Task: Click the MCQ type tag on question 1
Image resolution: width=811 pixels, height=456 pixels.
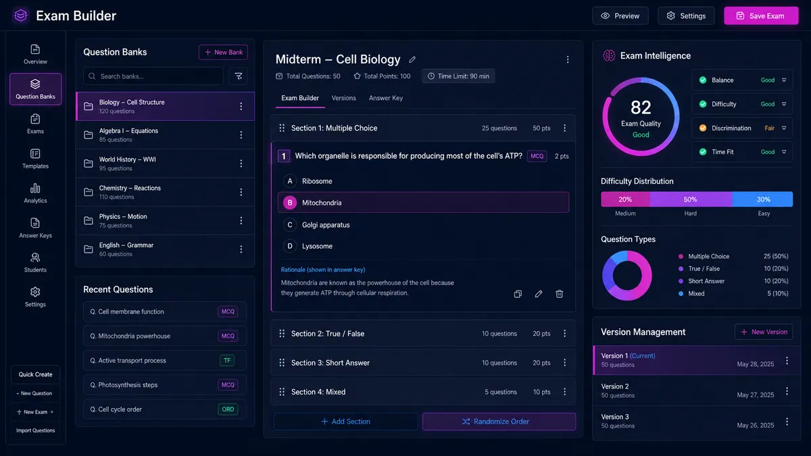Action: (x=537, y=156)
